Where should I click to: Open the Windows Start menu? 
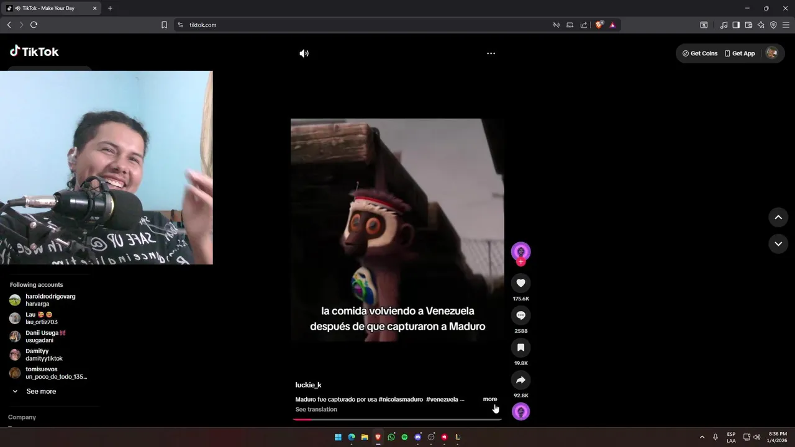click(338, 437)
